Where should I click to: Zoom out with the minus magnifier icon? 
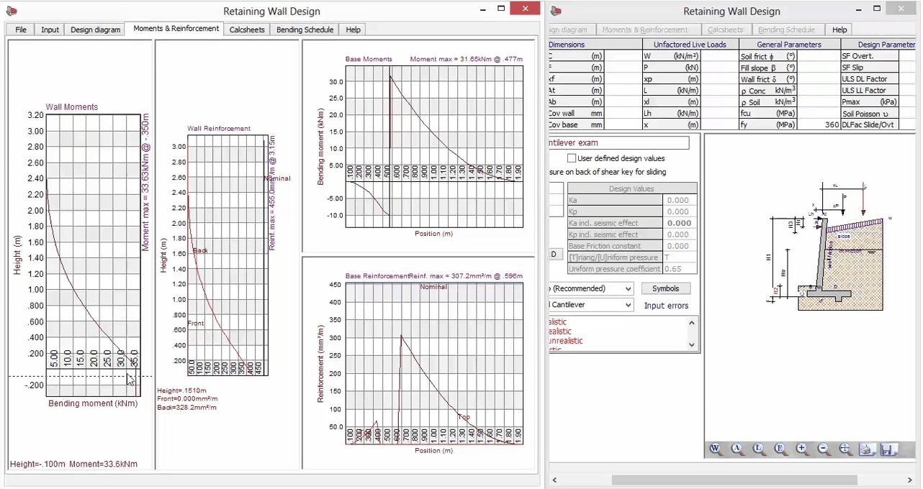[824, 449]
